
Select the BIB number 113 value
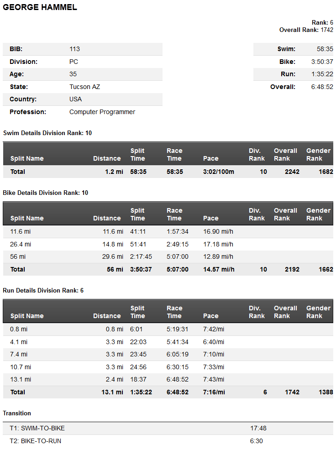coord(74,49)
